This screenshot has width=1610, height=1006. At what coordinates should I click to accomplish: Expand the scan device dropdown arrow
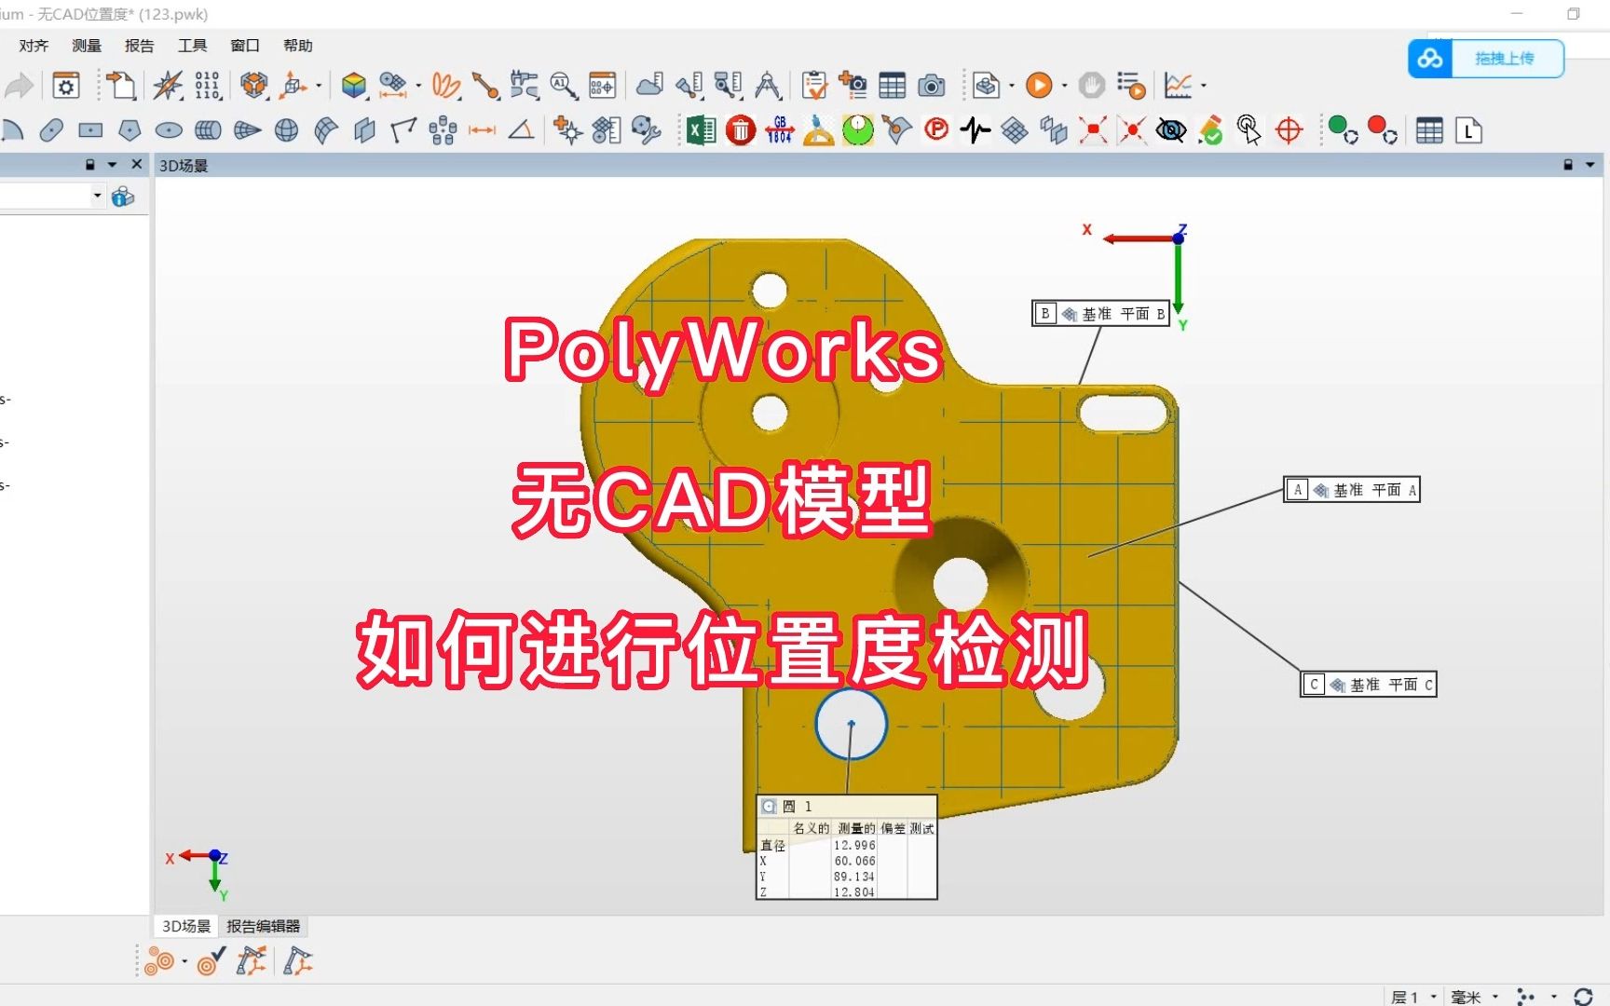(x=1012, y=87)
